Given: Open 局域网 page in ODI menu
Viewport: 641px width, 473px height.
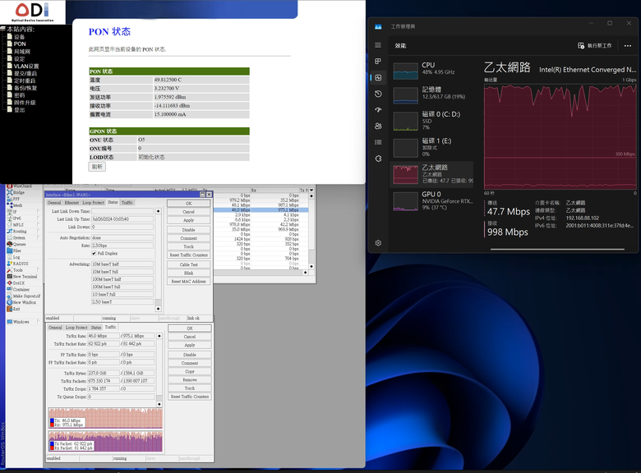Looking at the screenshot, I should (x=21, y=52).
